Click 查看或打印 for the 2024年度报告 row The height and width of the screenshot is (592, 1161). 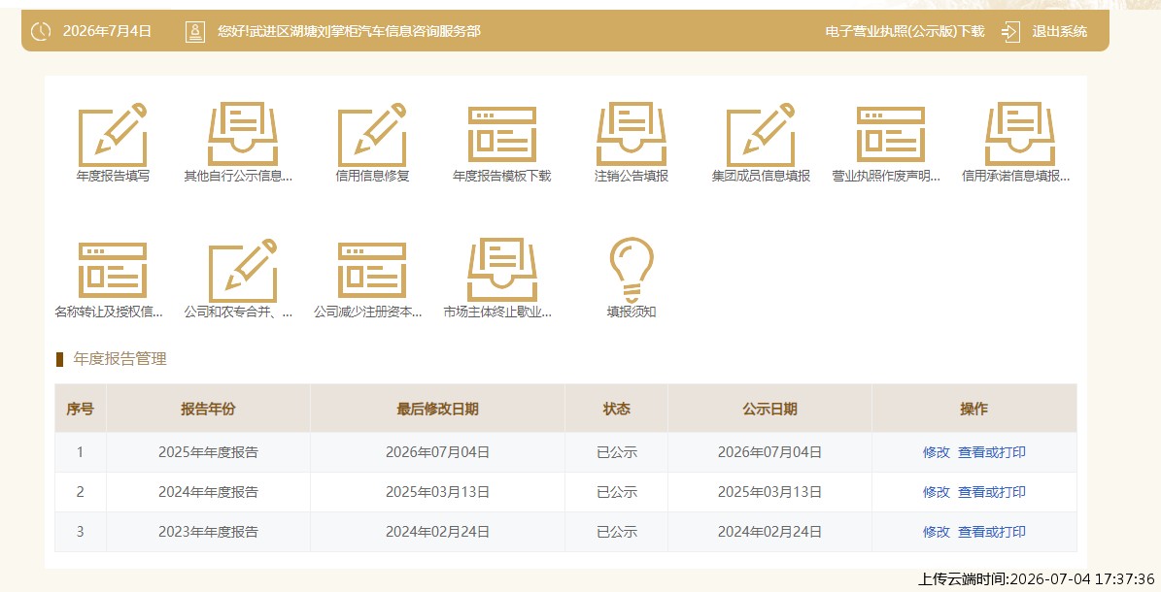[991, 492]
